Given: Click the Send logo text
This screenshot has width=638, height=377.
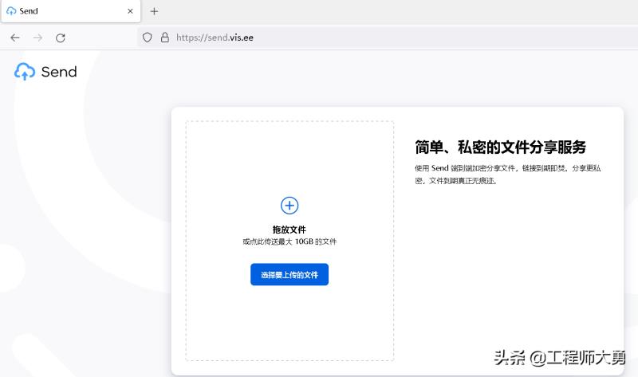Looking at the screenshot, I should [59, 72].
